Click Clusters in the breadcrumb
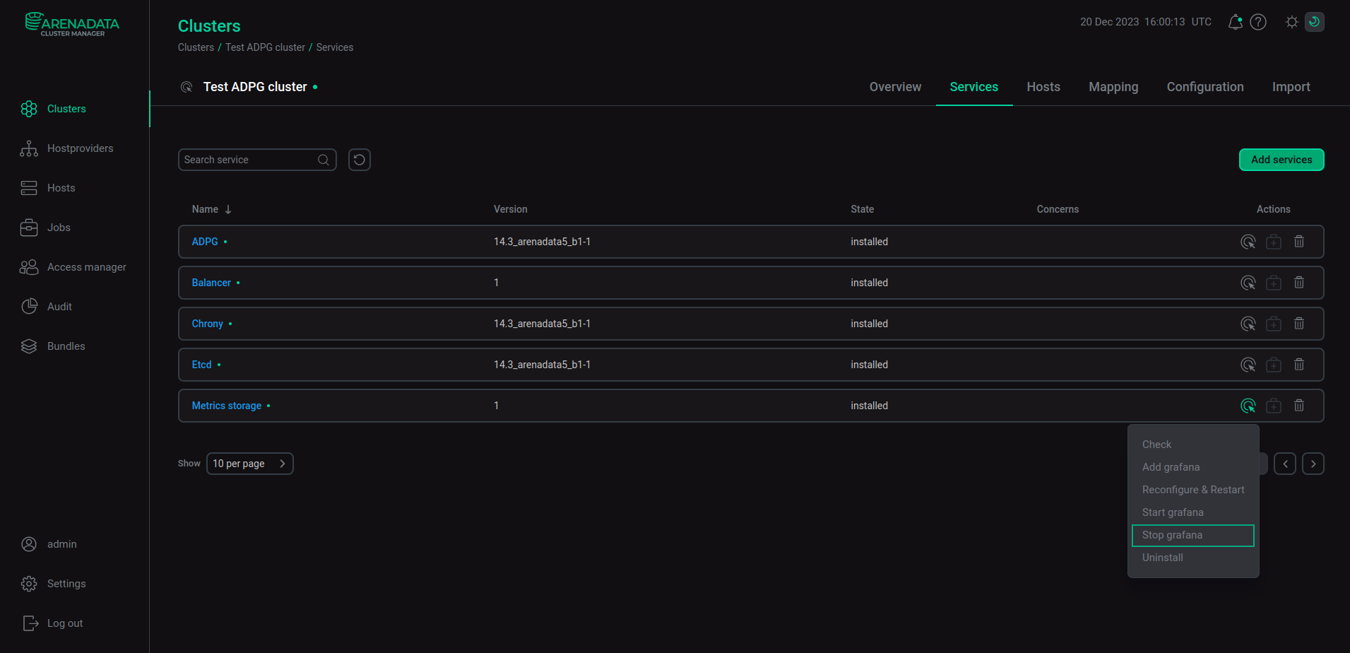 click(x=196, y=47)
